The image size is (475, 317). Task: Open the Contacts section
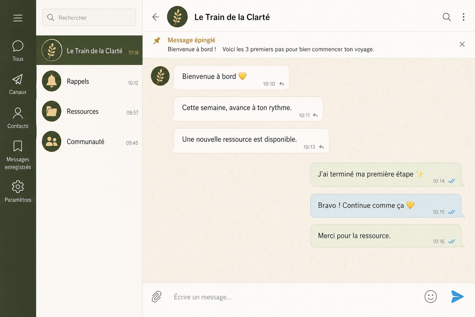(18, 118)
